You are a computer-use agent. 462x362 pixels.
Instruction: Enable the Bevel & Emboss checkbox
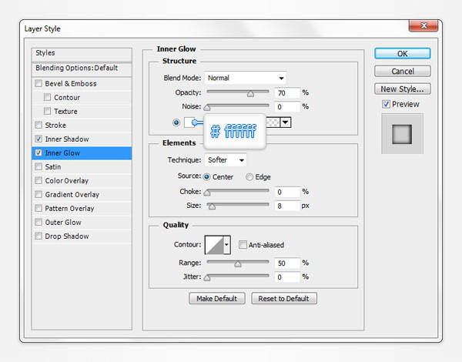tap(38, 84)
